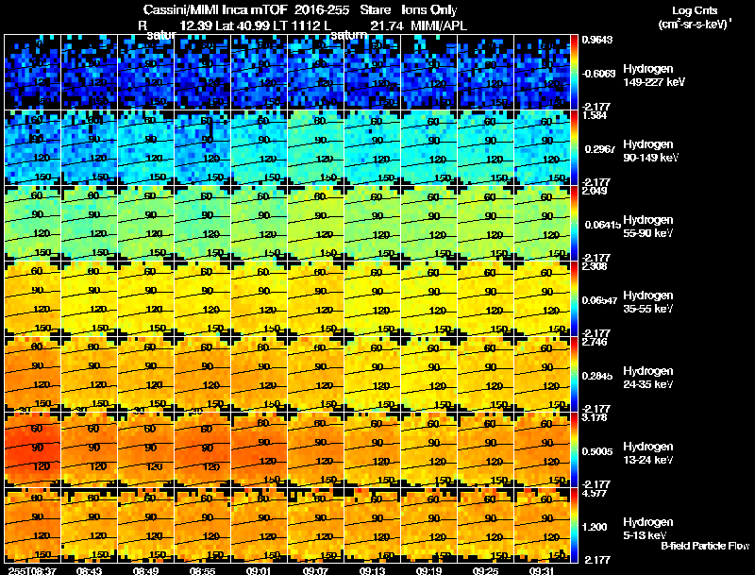Click the '09:01' time label
This screenshot has width=755, height=575.
click(x=259, y=570)
